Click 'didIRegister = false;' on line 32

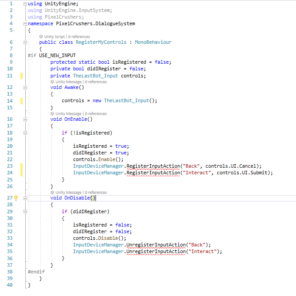pos(102,231)
